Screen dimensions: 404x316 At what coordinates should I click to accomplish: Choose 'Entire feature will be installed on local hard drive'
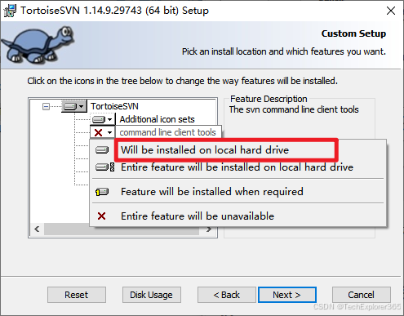click(238, 167)
